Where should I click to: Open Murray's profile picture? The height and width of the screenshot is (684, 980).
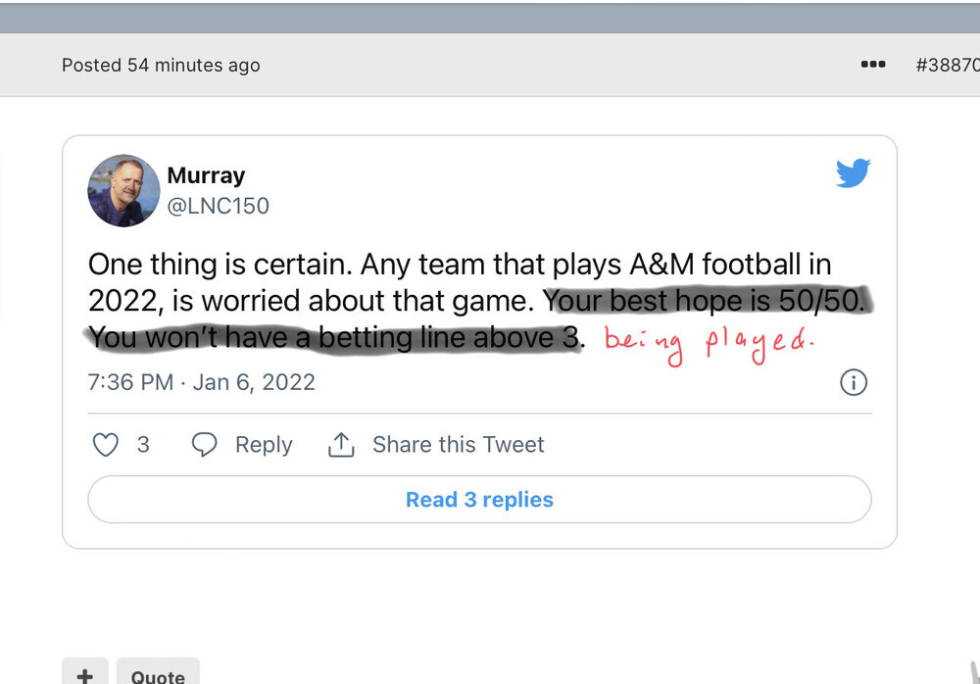123,190
